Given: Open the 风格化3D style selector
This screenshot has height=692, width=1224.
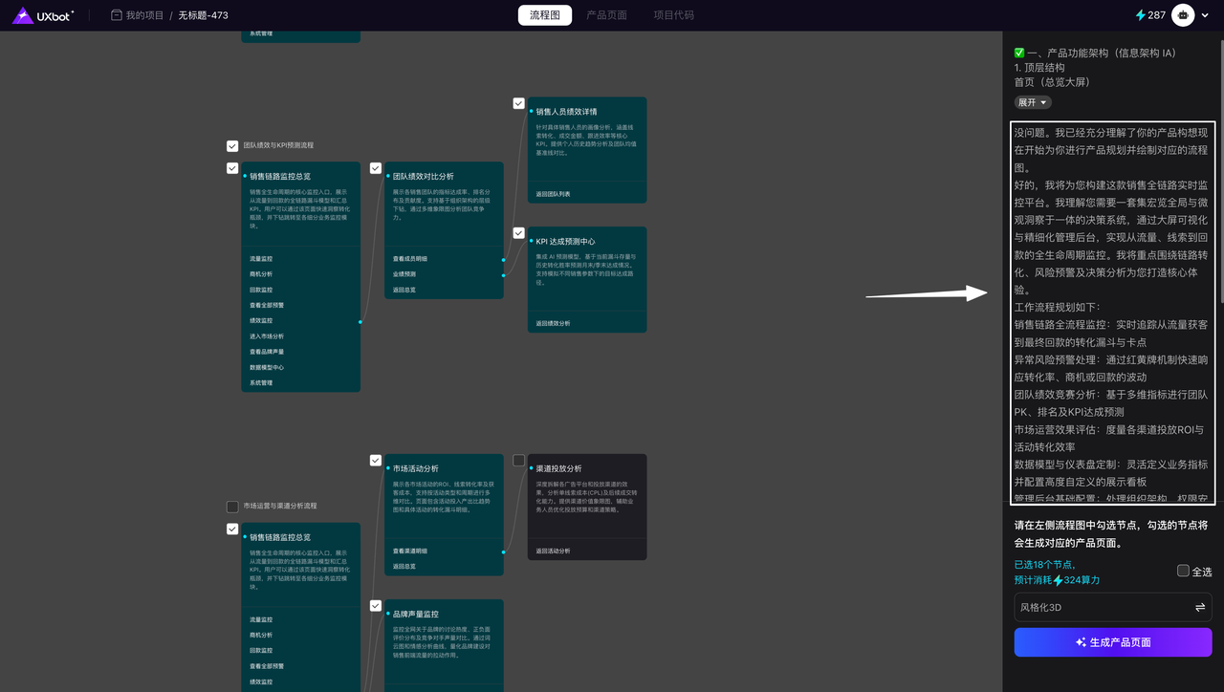Looking at the screenshot, I should pos(1100,608).
